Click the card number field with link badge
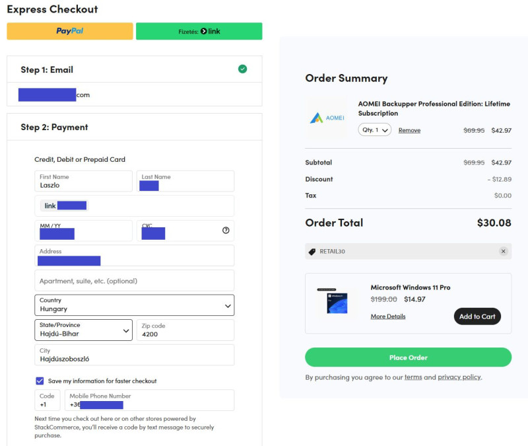This screenshot has height=446, width=528. 135,205
